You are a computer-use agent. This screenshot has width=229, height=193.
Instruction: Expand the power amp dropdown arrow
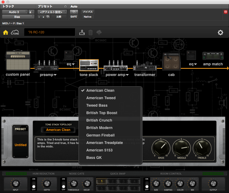click(127, 75)
